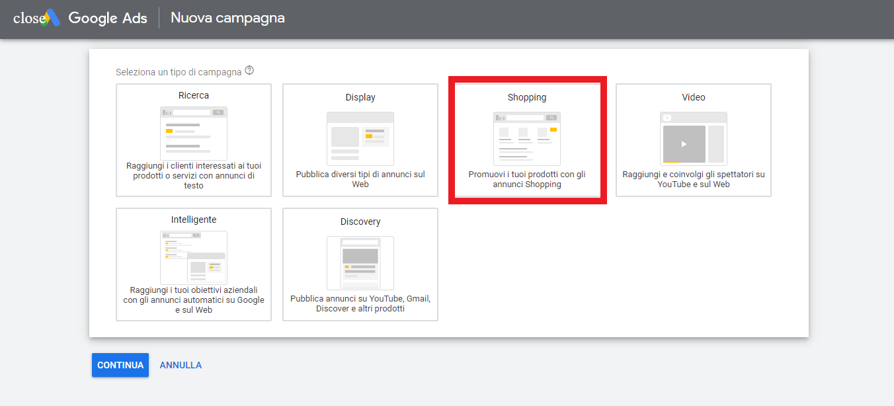This screenshot has width=894, height=406.
Task: Click the Display card title
Action: [x=360, y=98]
